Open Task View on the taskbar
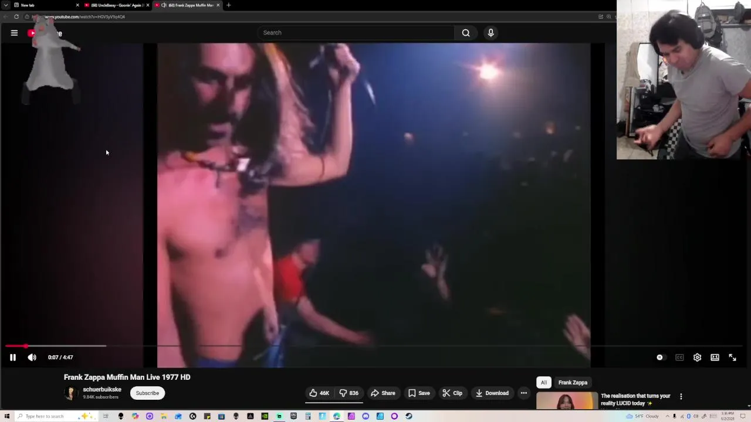The width and height of the screenshot is (751, 422). point(106,416)
